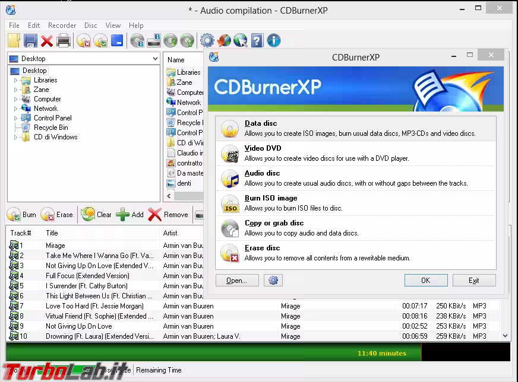The image size is (518, 382).
Task: Open the settings gear icon in the toolbar
Action: [207, 40]
